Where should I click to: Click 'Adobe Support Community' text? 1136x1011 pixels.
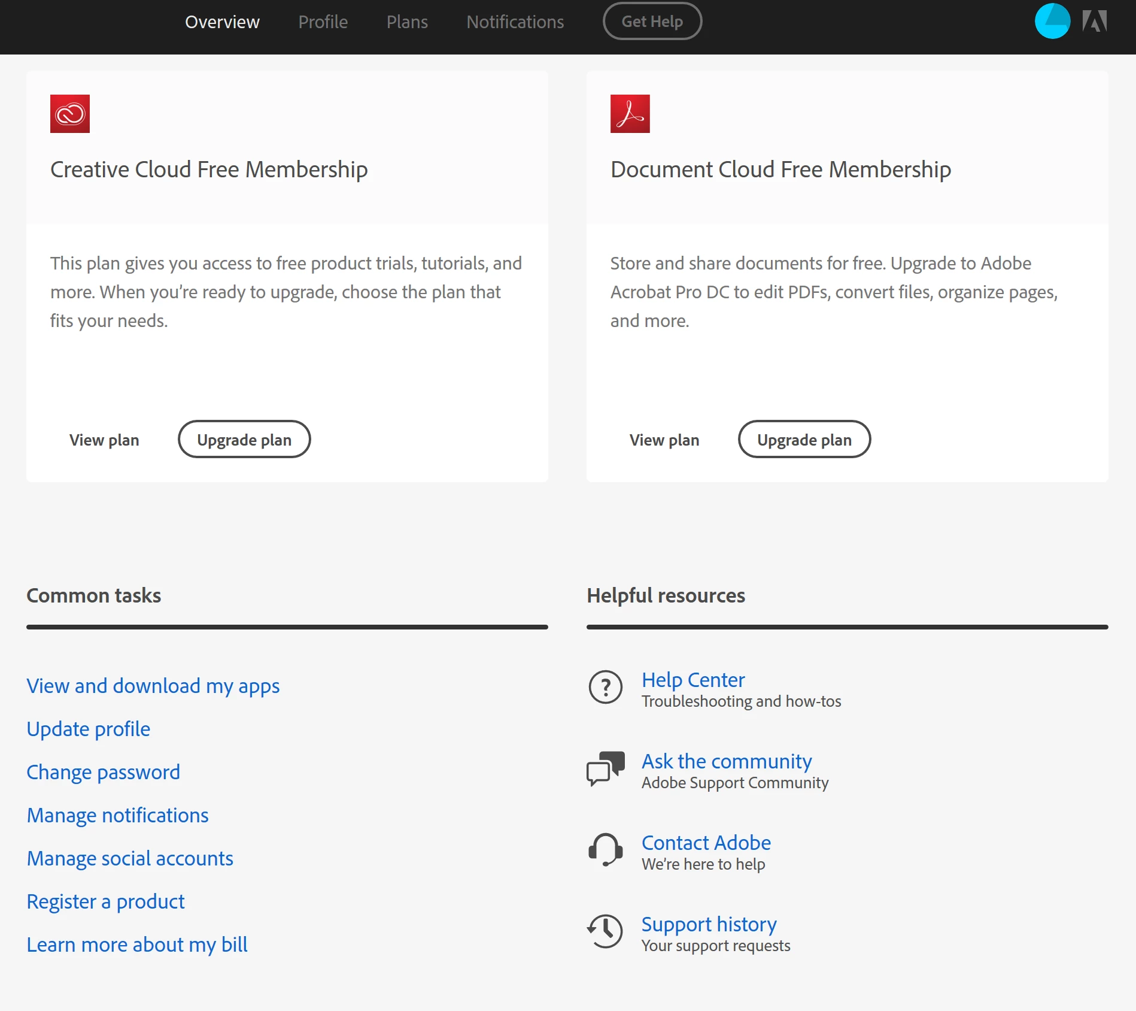[x=735, y=783]
